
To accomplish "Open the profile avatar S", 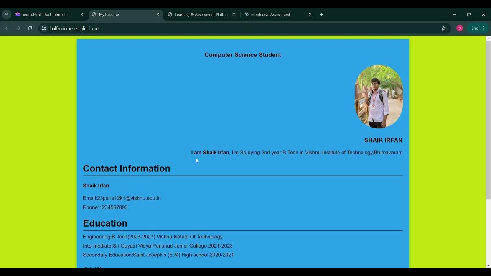I will click(x=460, y=28).
